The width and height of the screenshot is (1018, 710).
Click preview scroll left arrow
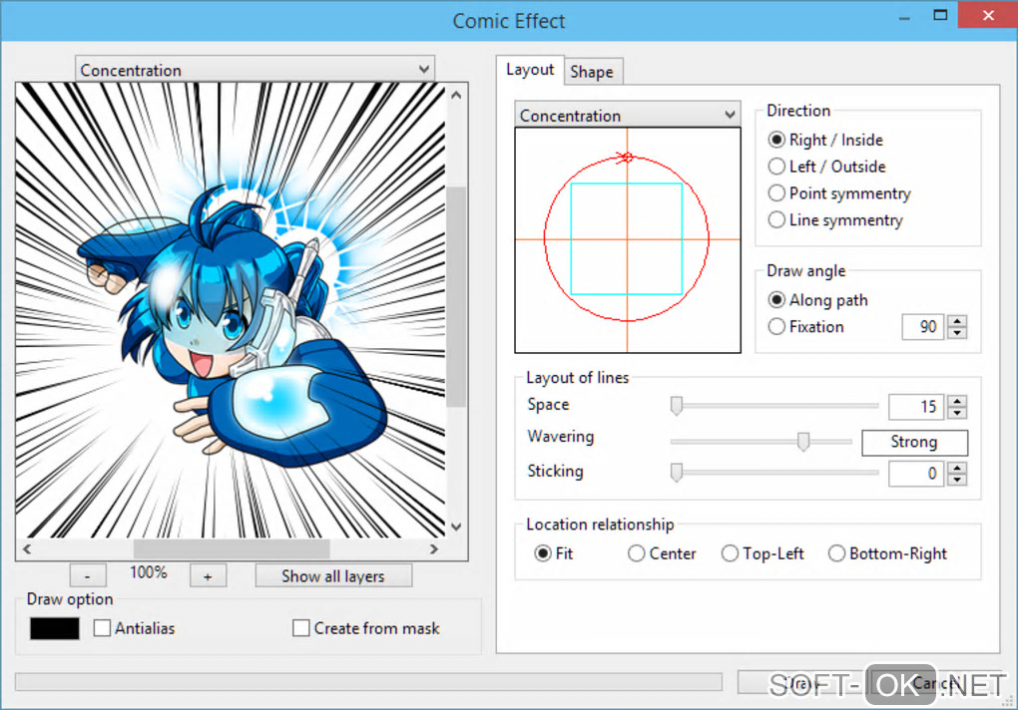(x=27, y=548)
